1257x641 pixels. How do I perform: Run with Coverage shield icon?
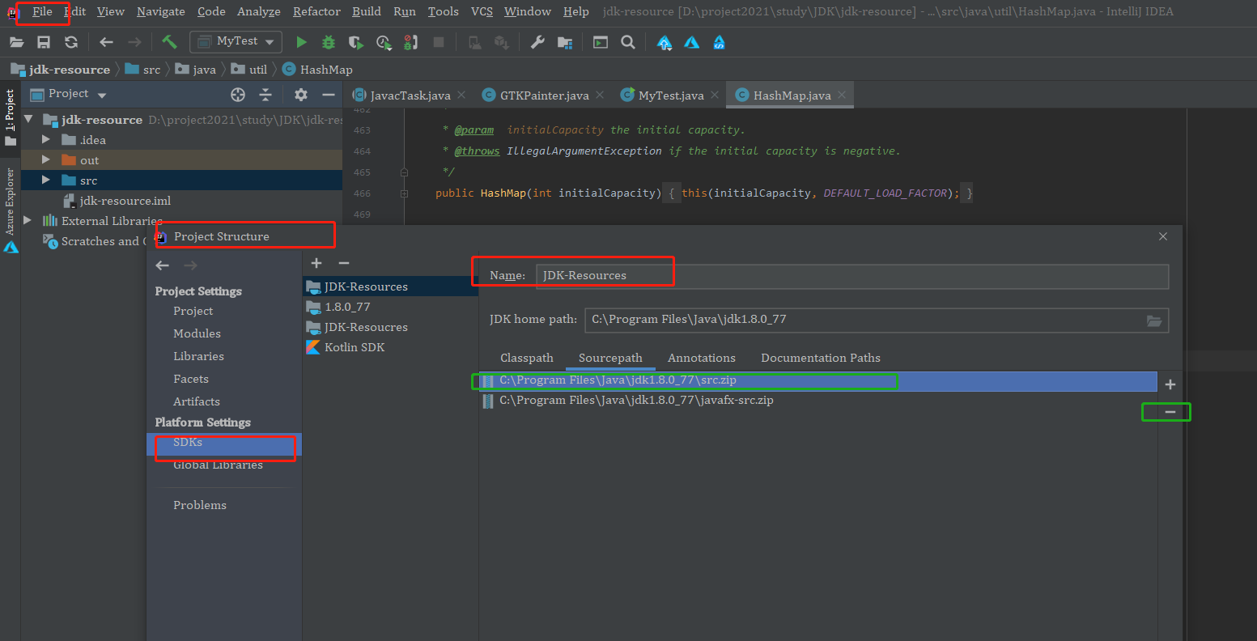click(x=355, y=42)
